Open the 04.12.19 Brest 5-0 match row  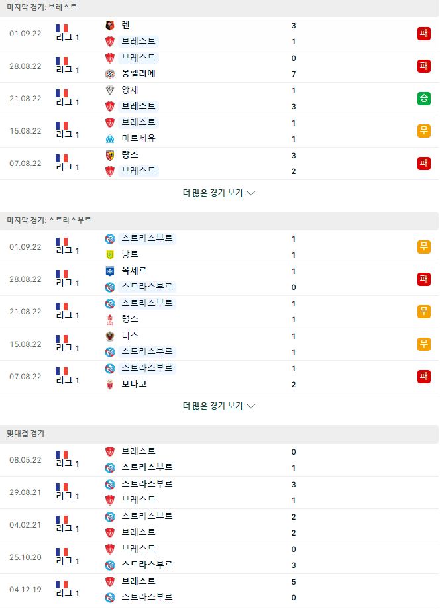[x=220, y=590]
